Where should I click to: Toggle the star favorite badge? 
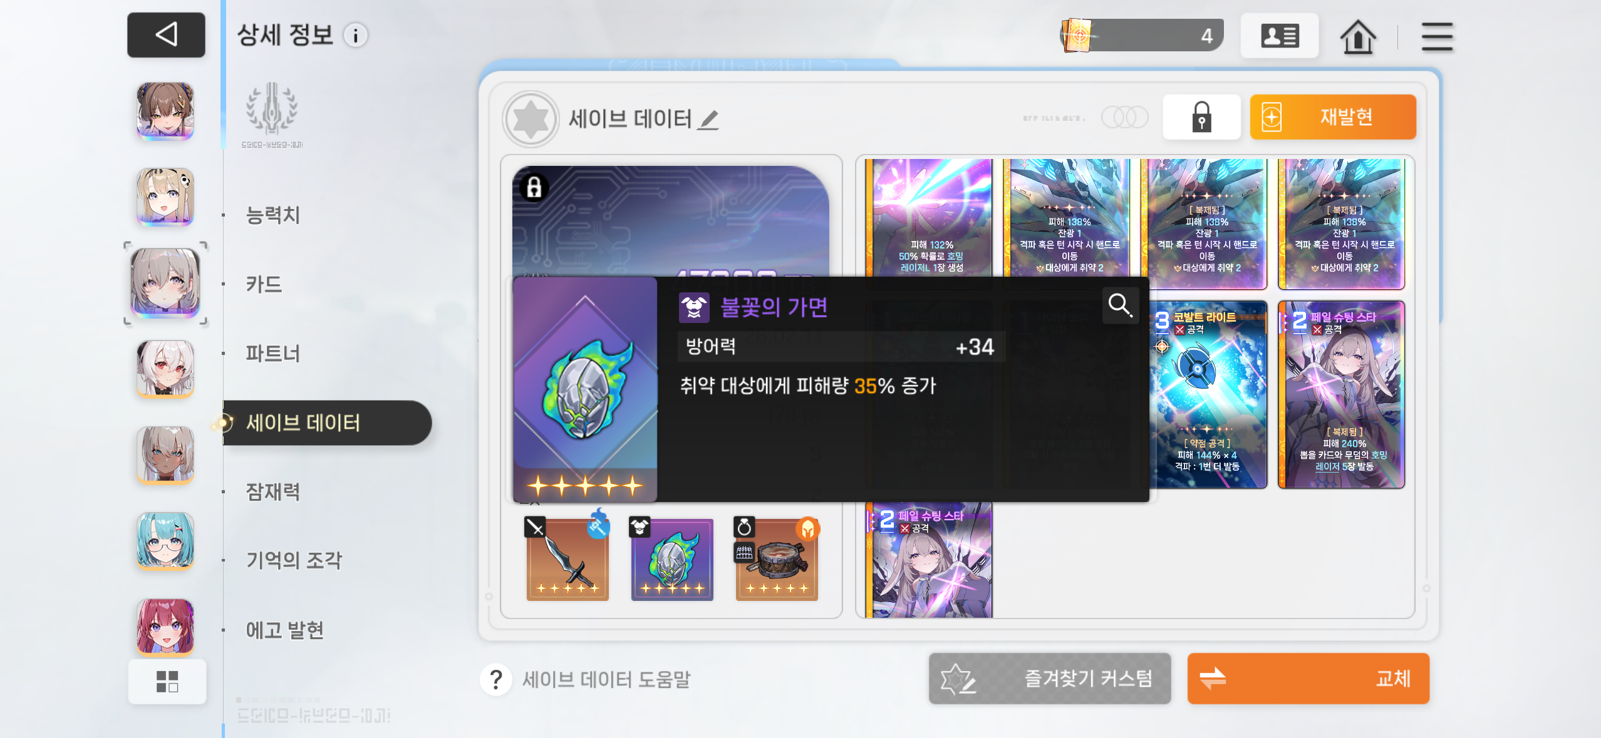point(531,119)
